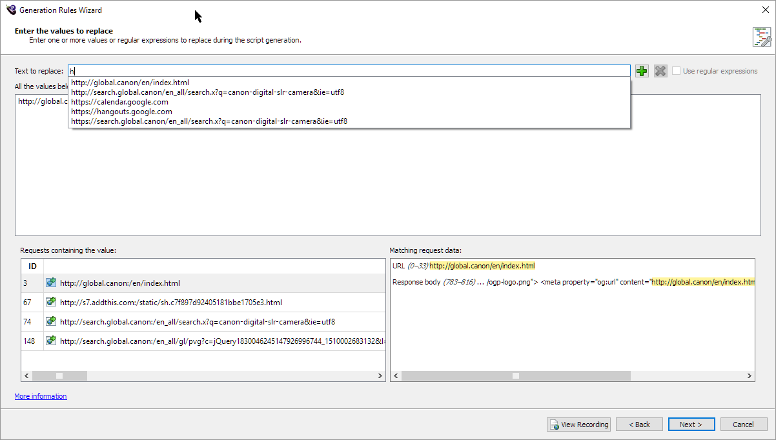The width and height of the screenshot is (776, 440).
Task: Click request icon for ID 3 row
Action: (x=51, y=283)
